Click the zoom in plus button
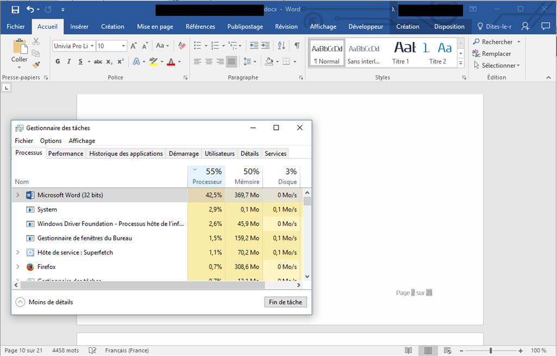The height and width of the screenshot is (356, 557). [521, 351]
